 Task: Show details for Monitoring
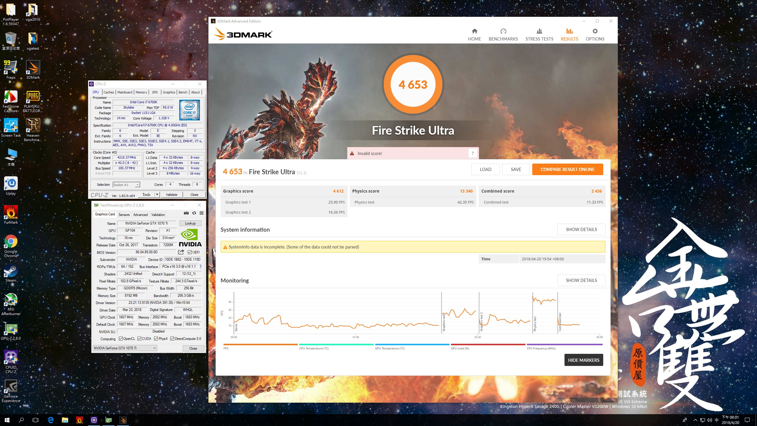[581, 280]
